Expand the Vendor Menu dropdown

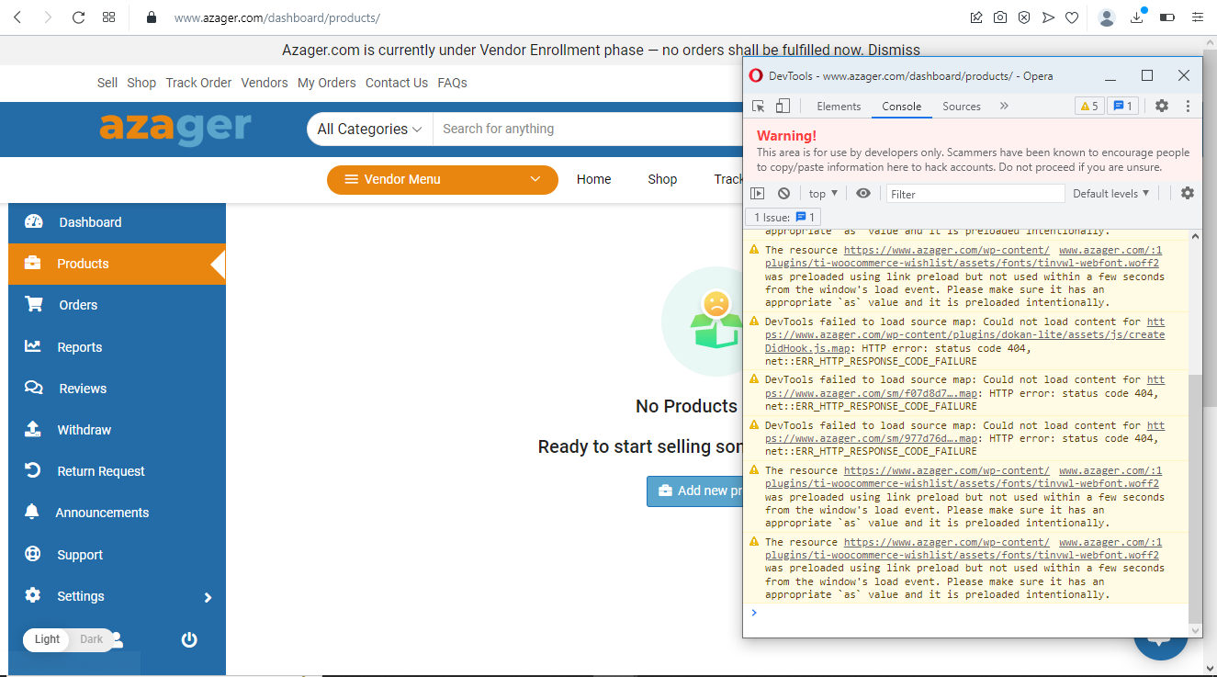443,179
